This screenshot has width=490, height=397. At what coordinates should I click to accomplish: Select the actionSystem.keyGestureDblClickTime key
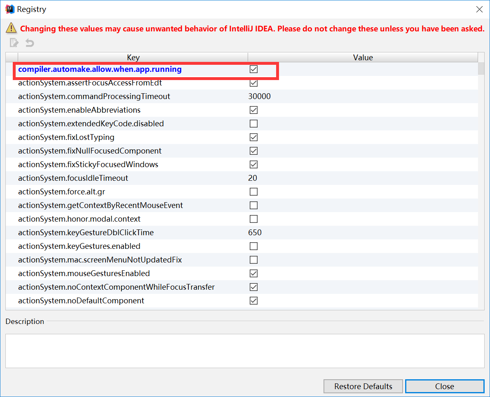click(86, 232)
